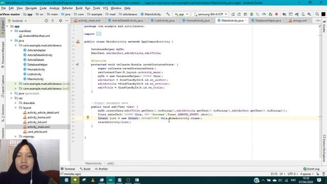327x184 pixels.
Task: Click the Run app icon in toolbar
Action: click(233, 14)
